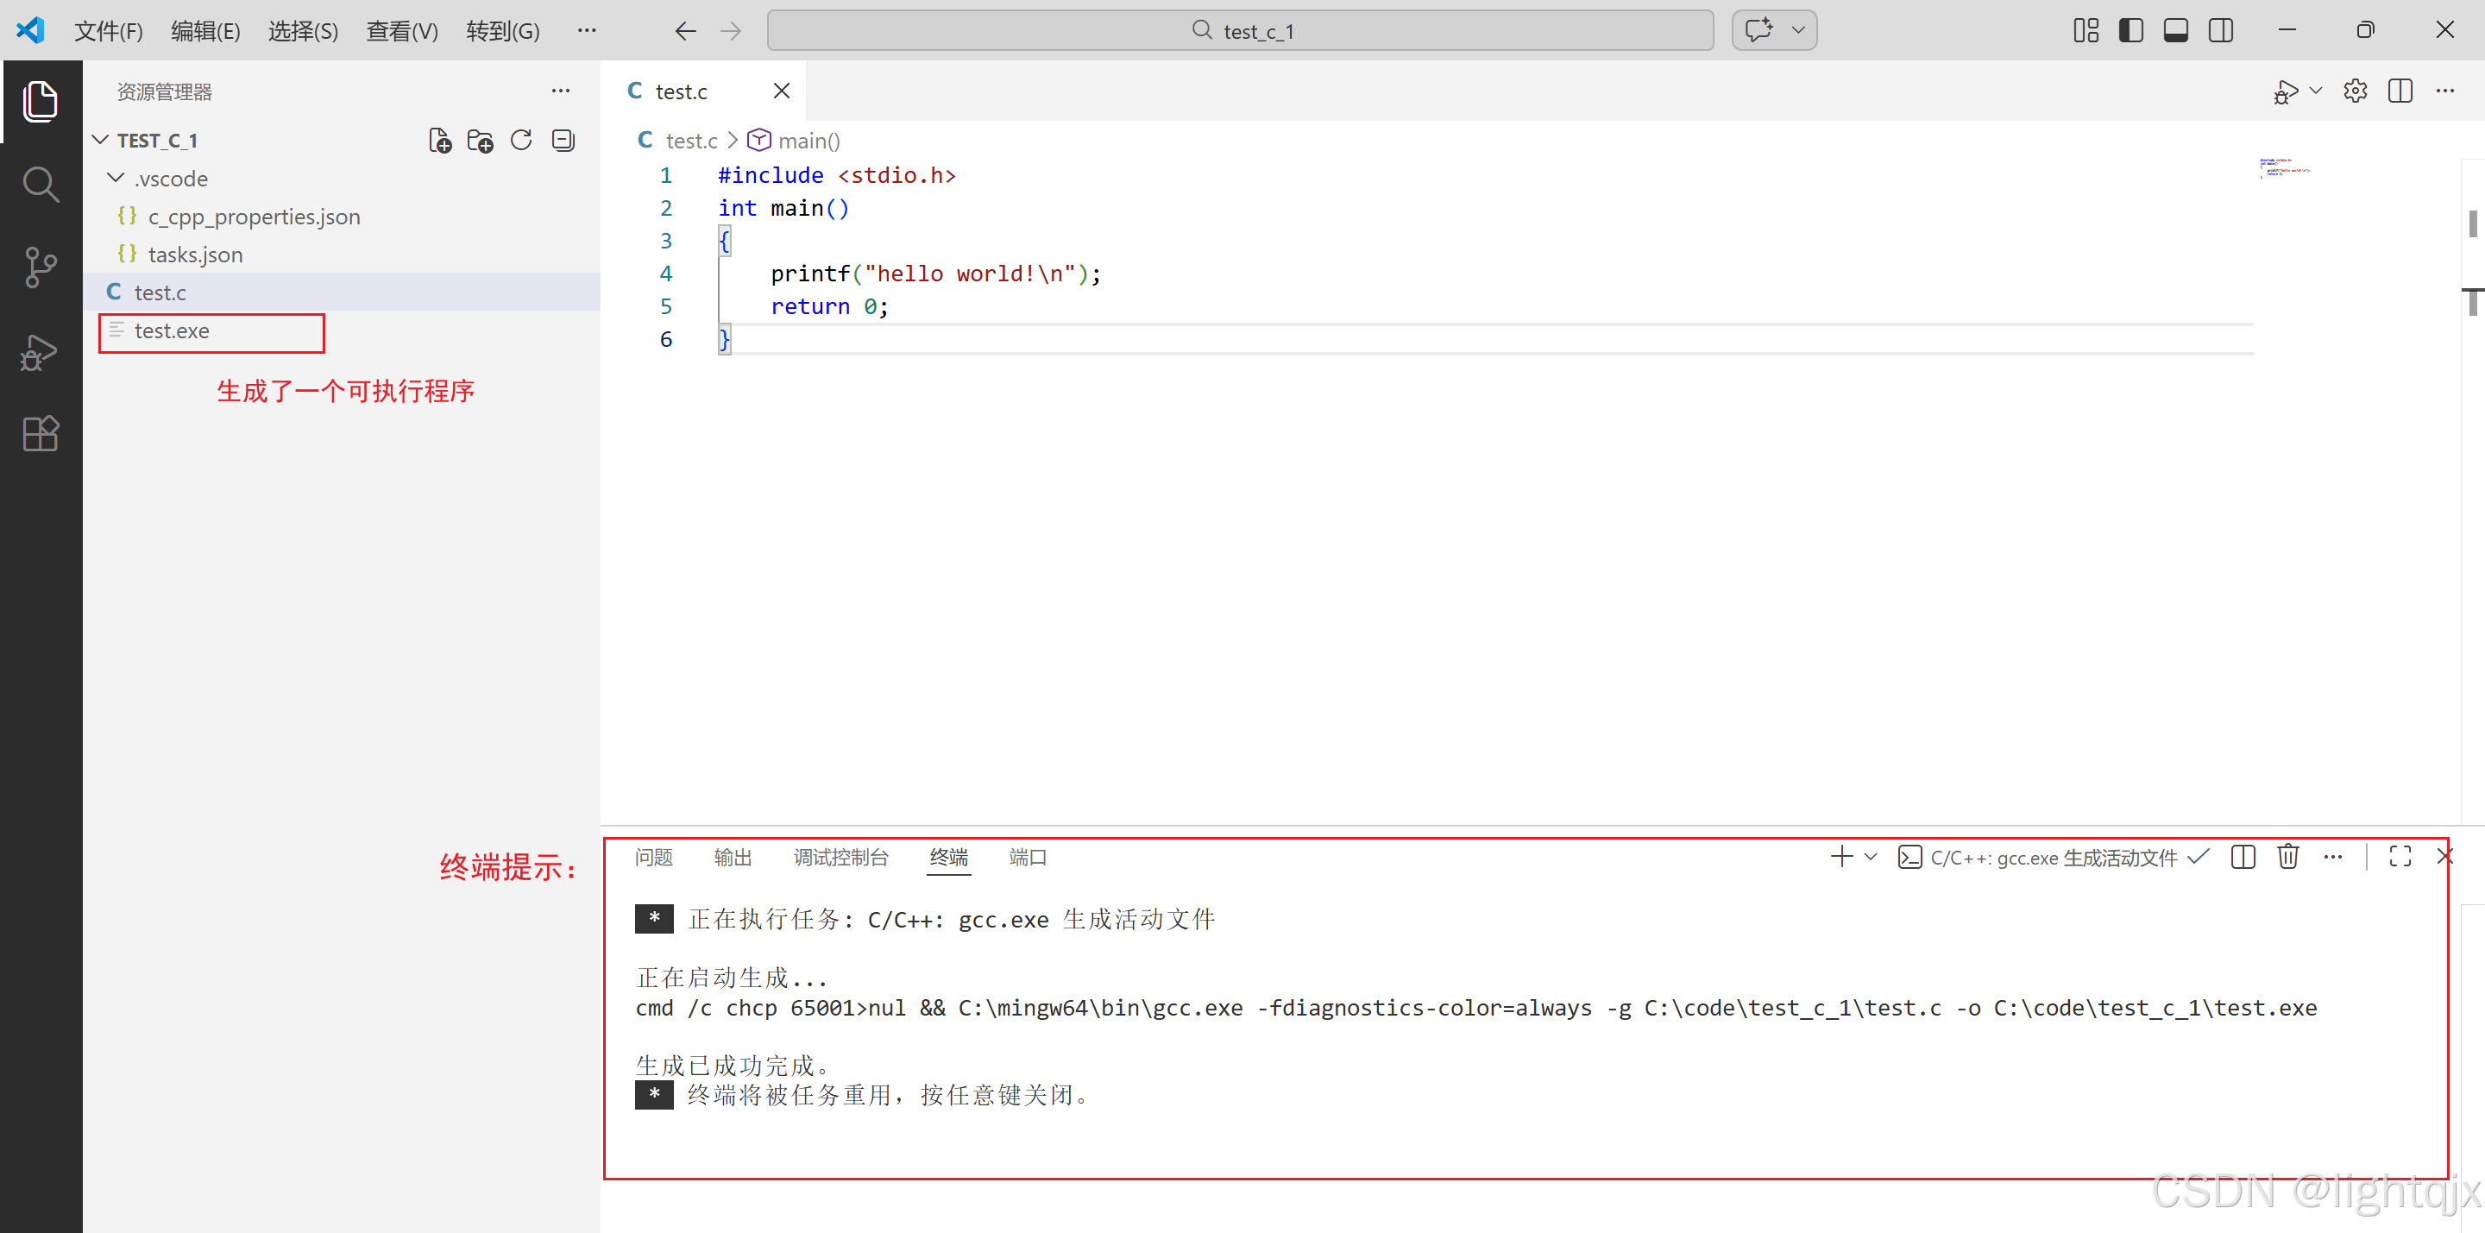
Task: Open the 文件(F) menu
Action: [108, 31]
